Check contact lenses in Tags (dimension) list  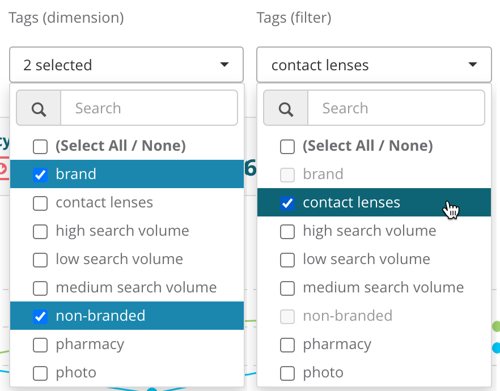pyautogui.click(x=40, y=203)
